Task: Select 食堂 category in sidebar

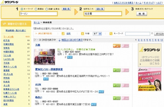Action: click(x=5, y=104)
